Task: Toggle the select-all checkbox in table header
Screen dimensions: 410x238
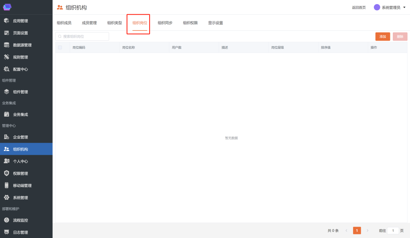Action: tap(60, 48)
